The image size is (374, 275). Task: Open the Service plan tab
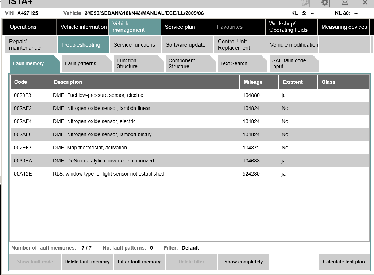187,27
